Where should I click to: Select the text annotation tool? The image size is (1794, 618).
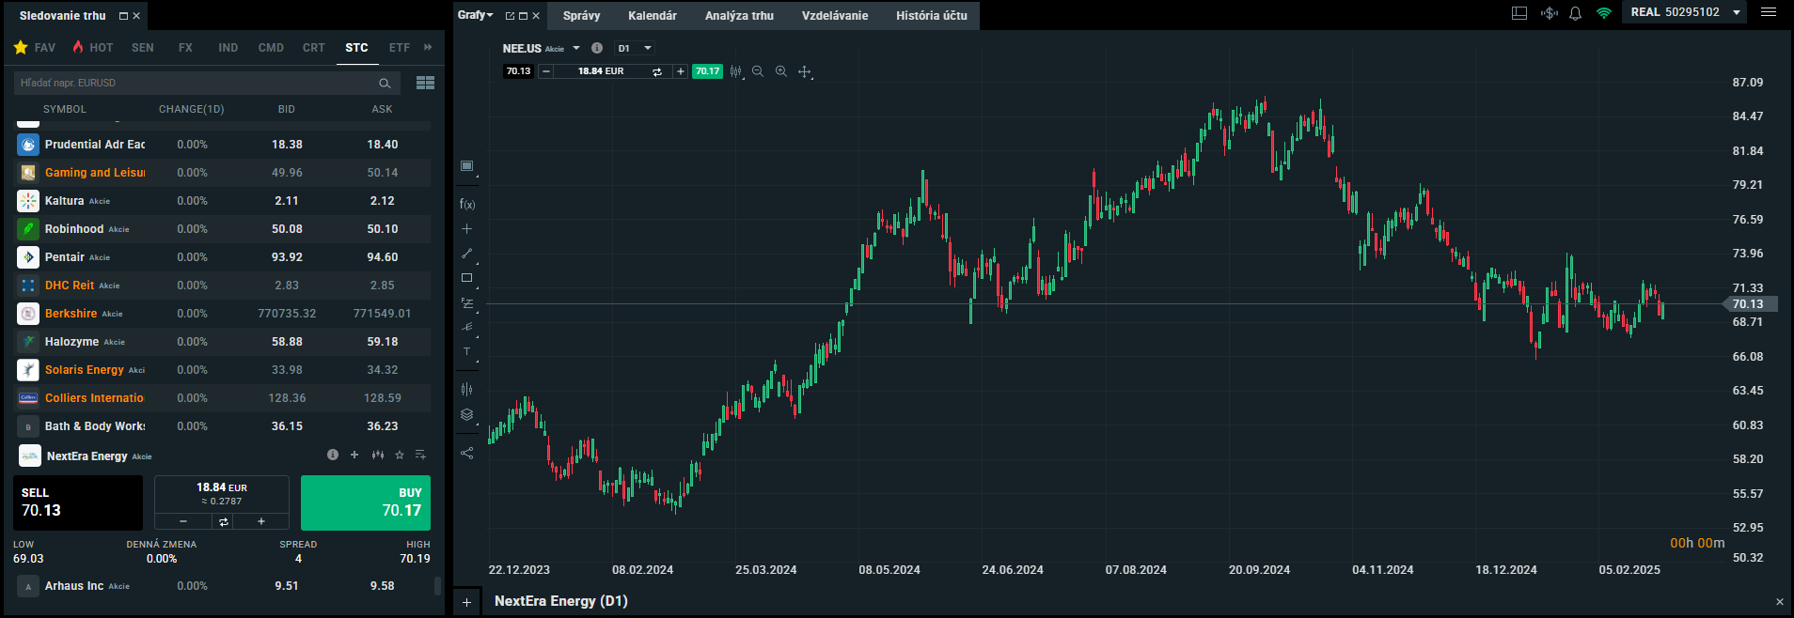point(466,351)
